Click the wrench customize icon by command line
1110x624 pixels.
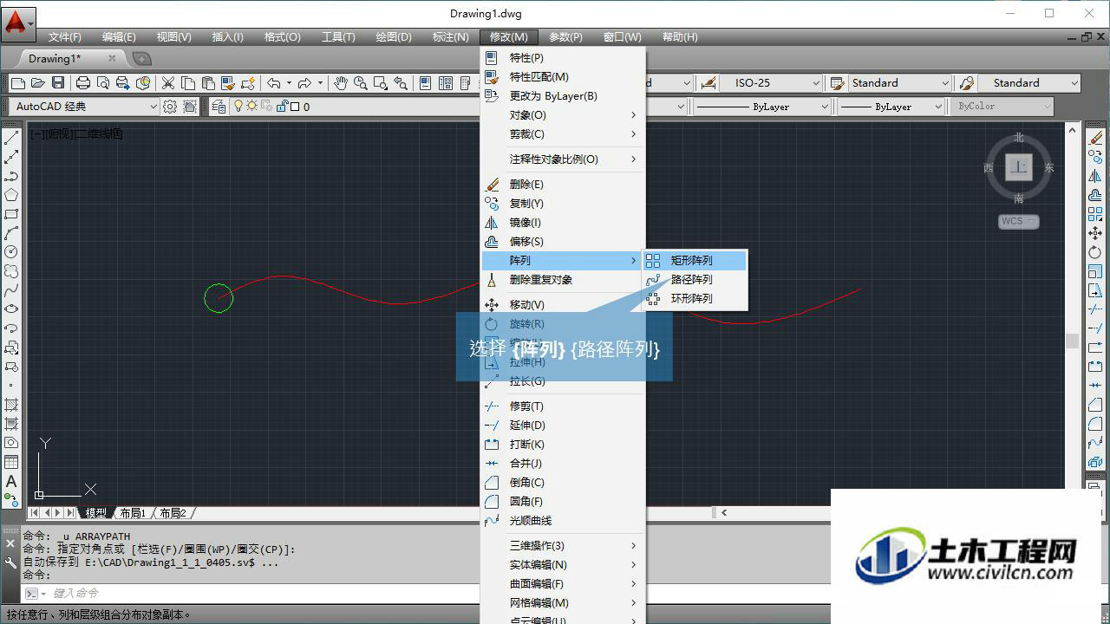click(10, 563)
